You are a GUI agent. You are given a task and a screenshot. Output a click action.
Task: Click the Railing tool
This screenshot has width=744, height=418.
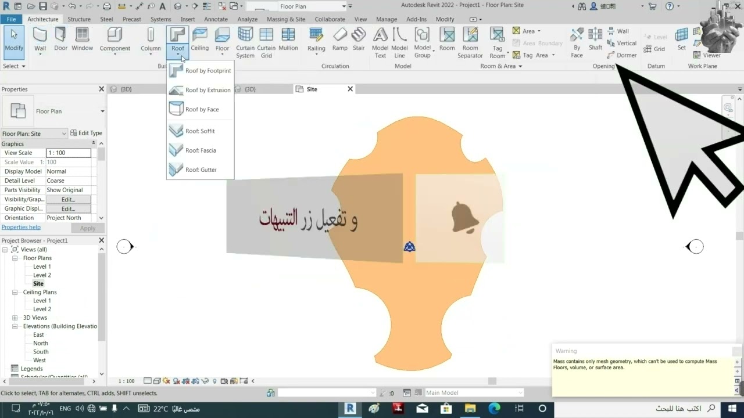316,40
